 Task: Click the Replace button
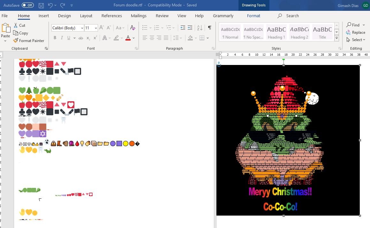point(356,32)
